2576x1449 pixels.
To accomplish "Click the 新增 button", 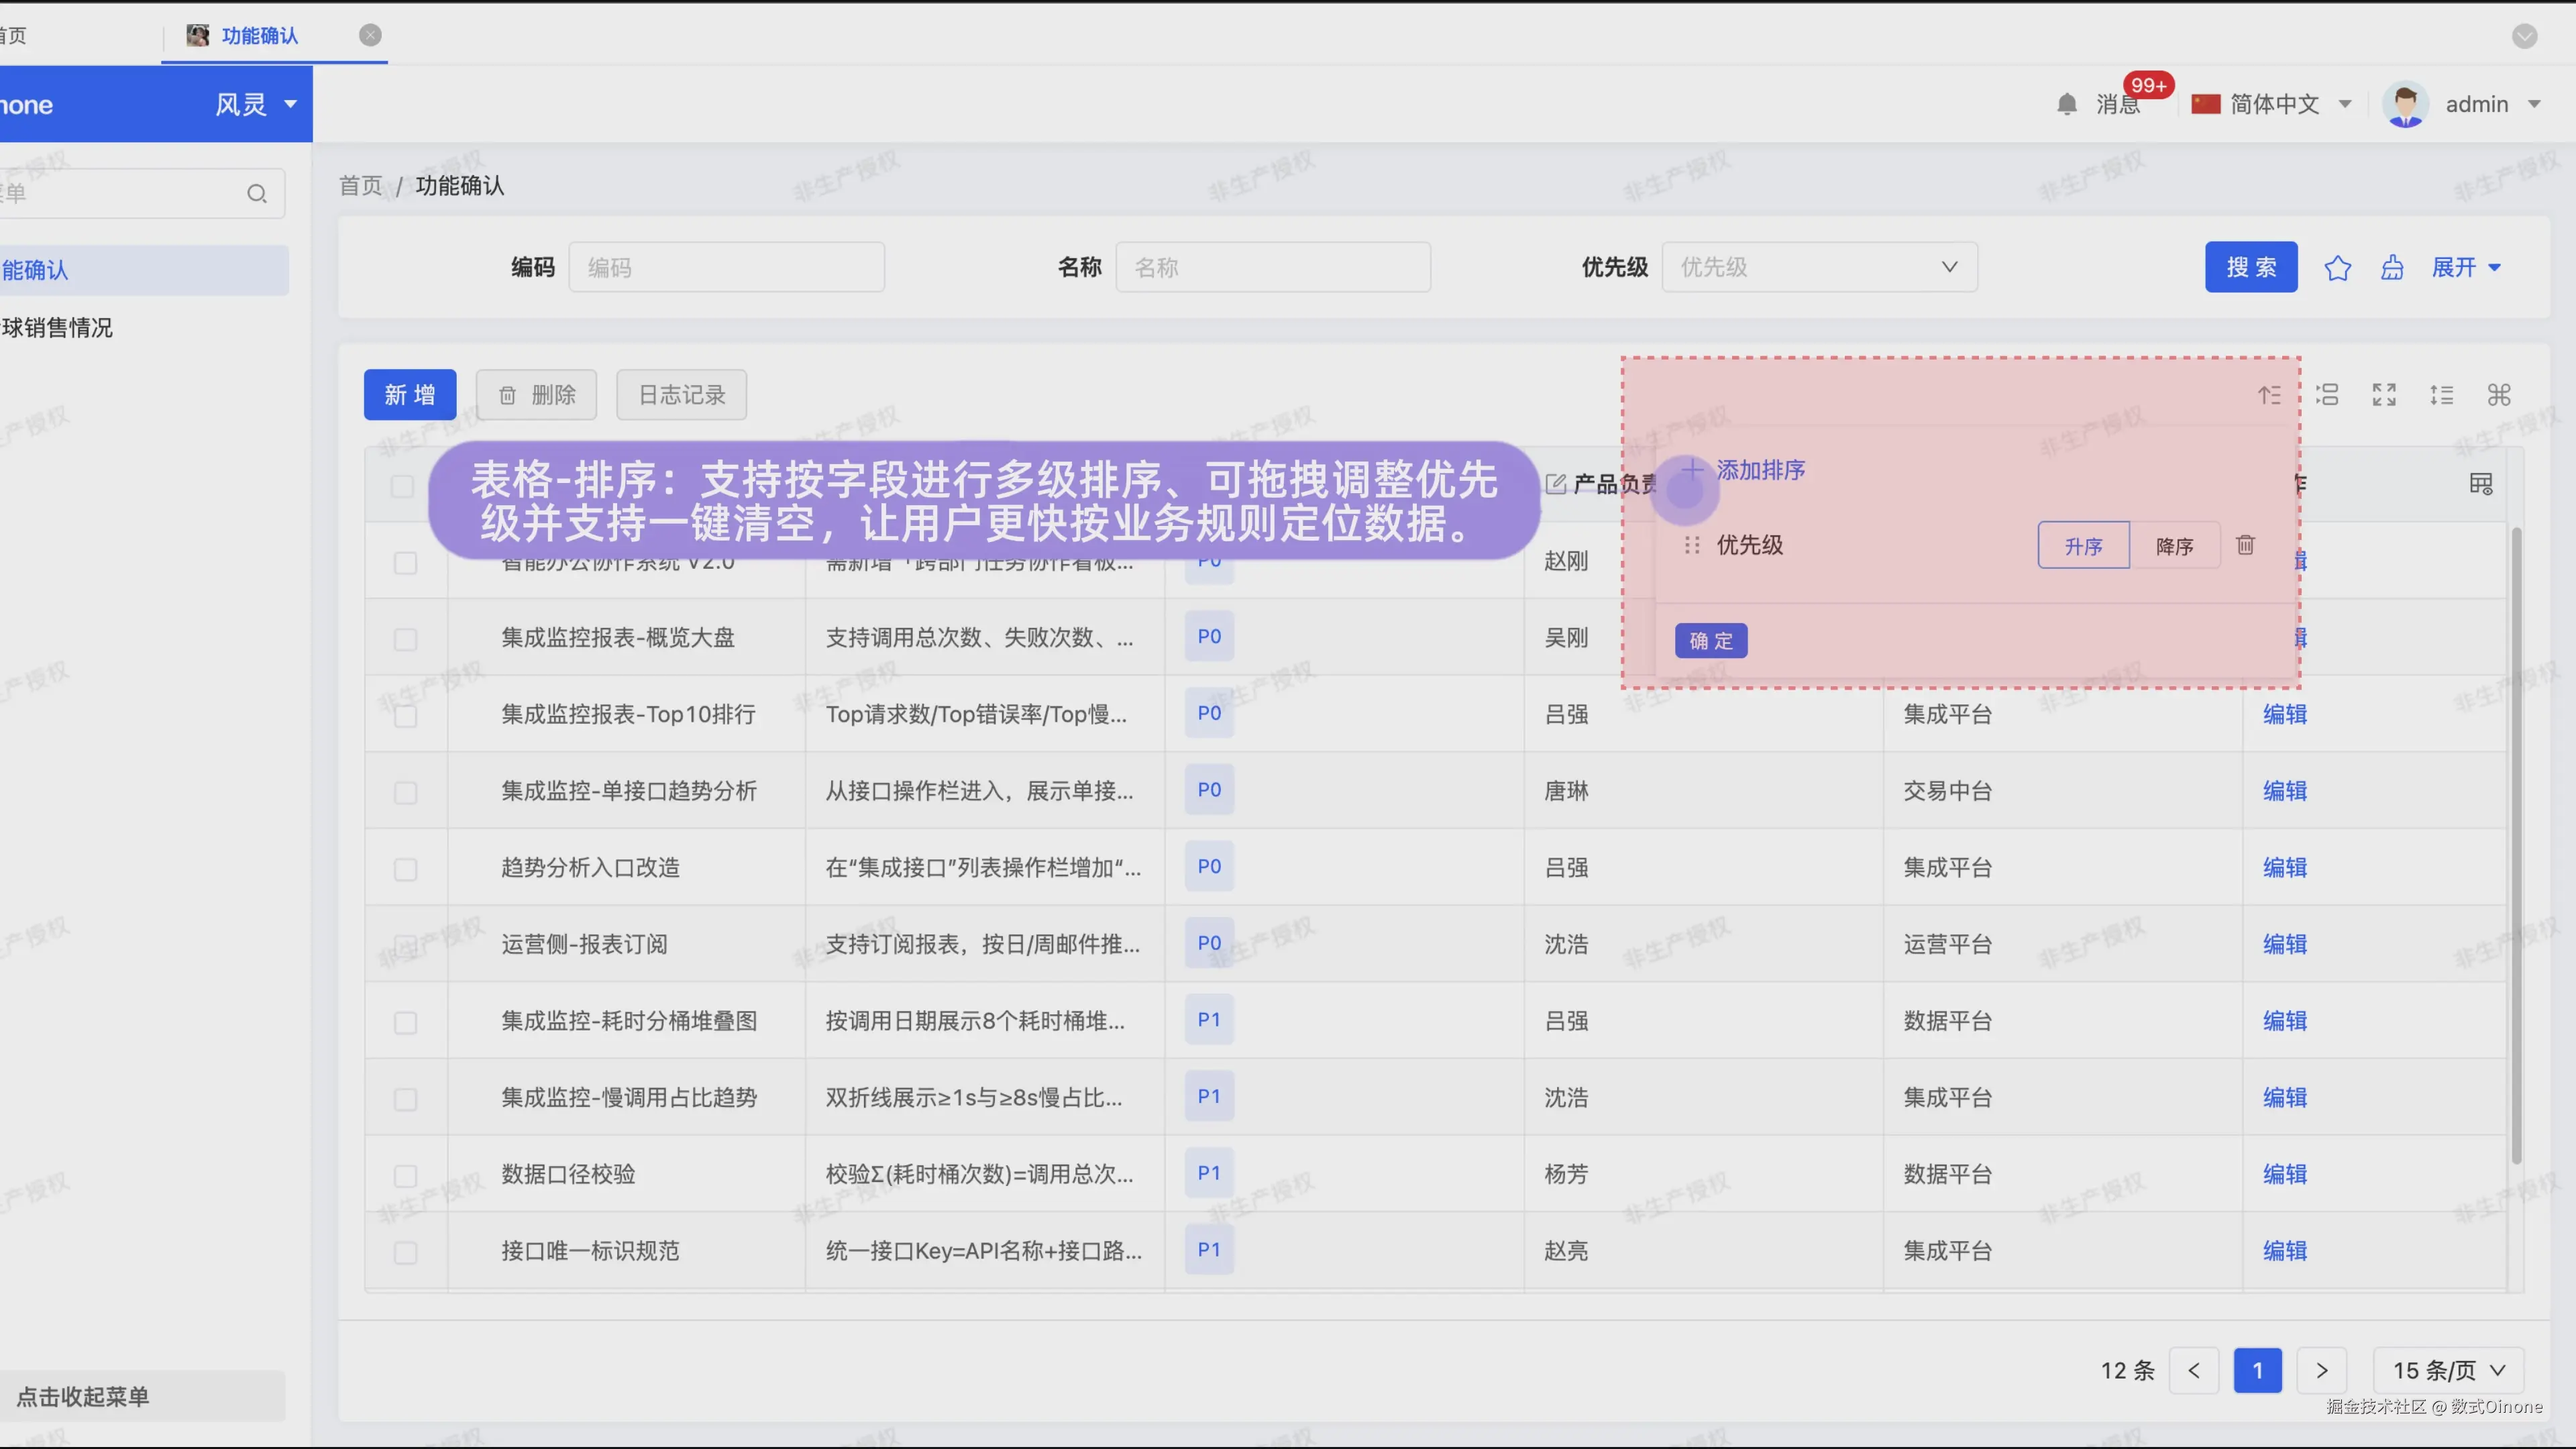I will click(x=409, y=395).
